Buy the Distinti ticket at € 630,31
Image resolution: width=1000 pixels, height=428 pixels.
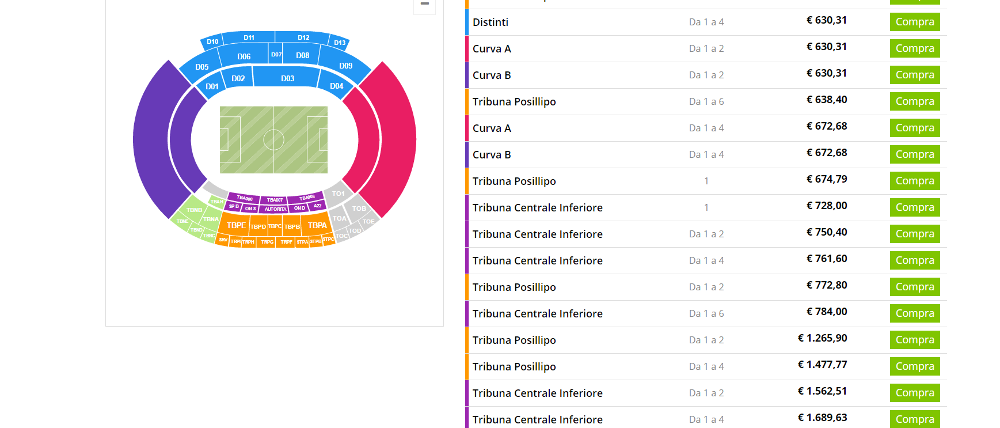[x=914, y=22]
